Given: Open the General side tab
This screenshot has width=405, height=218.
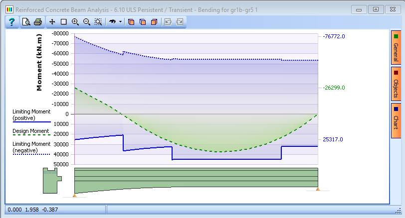Looking at the screenshot, I should pos(396,47).
